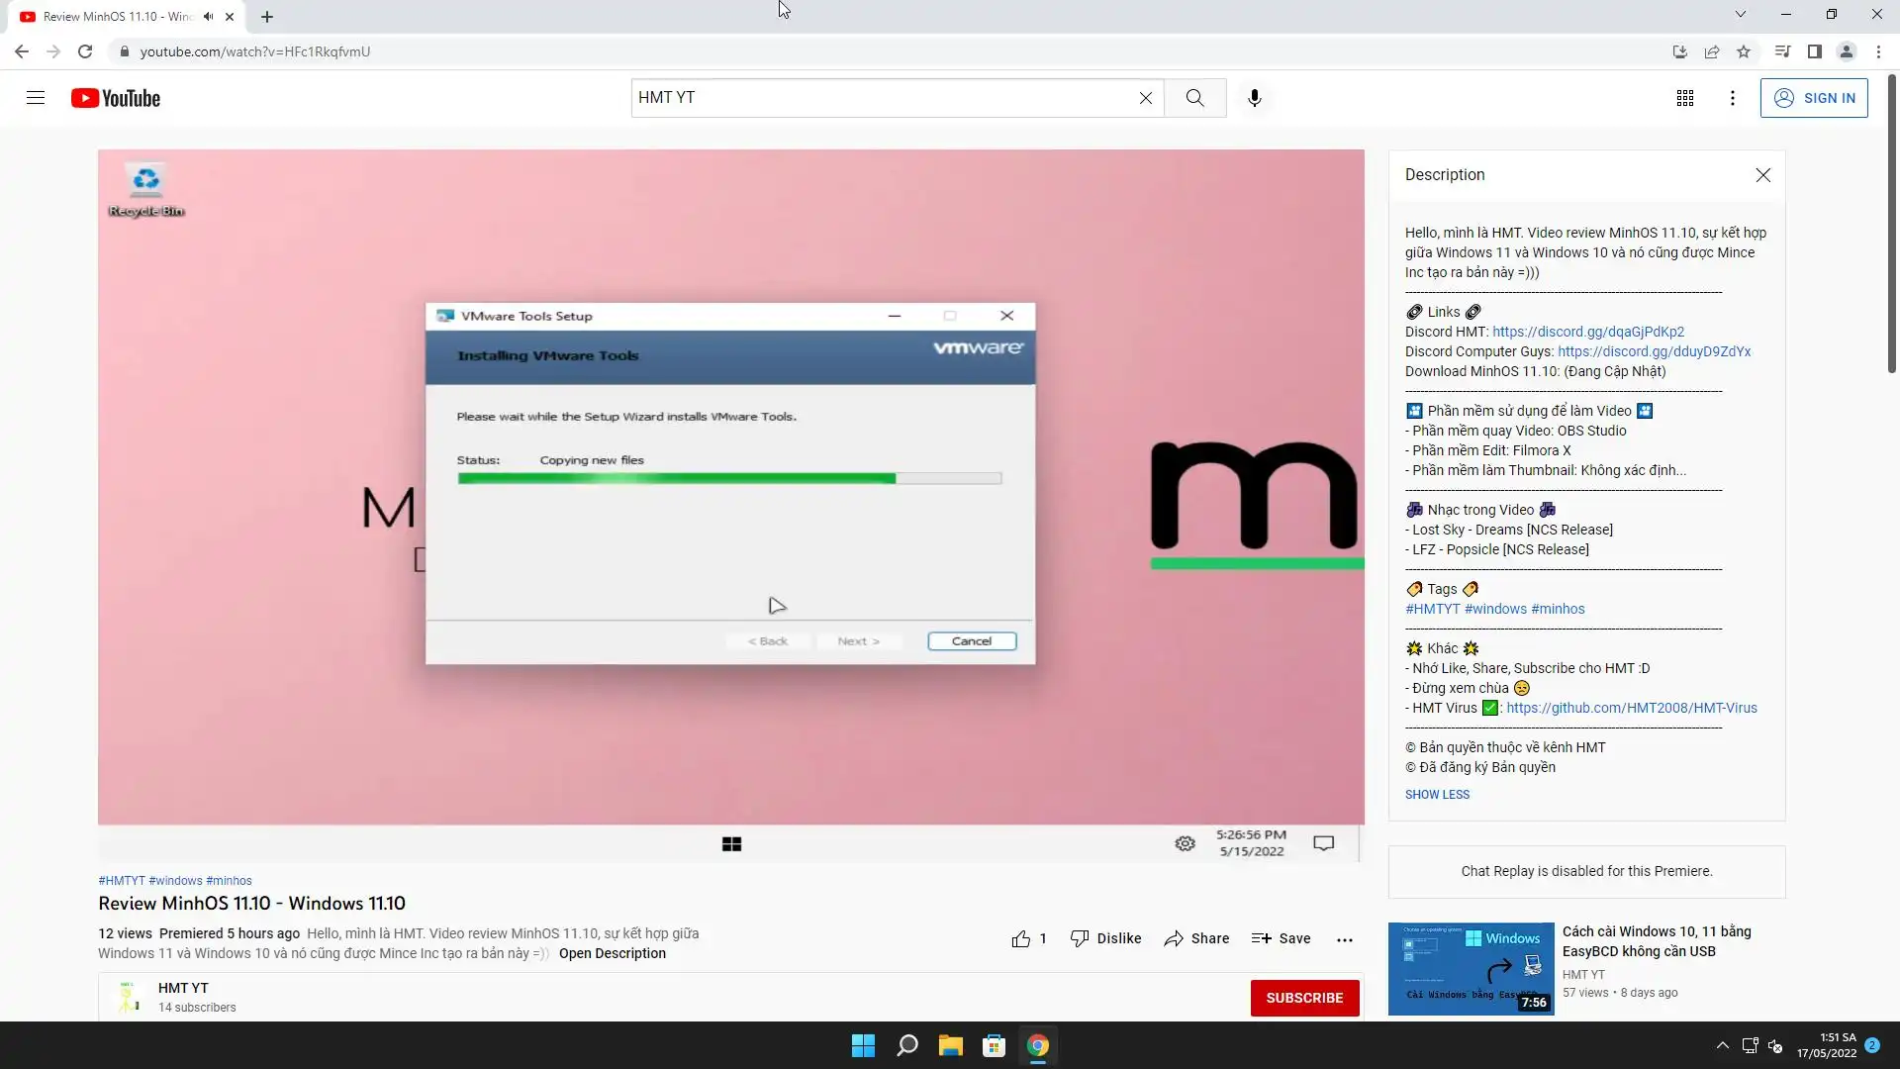The image size is (1900, 1069).
Task: Share the video via Share button
Action: click(x=1196, y=938)
